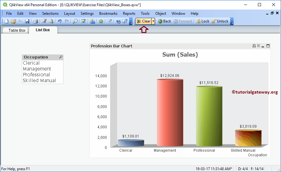Expand standard toolbar options arrow

click(131, 21)
